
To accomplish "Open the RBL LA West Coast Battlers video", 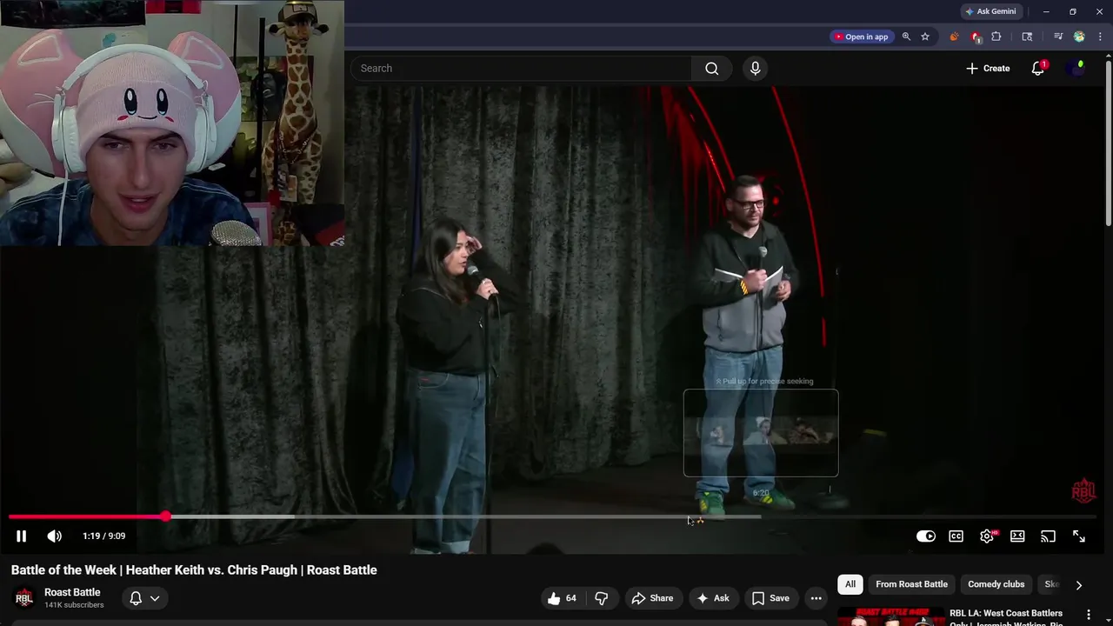I will (x=1006, y=617).
